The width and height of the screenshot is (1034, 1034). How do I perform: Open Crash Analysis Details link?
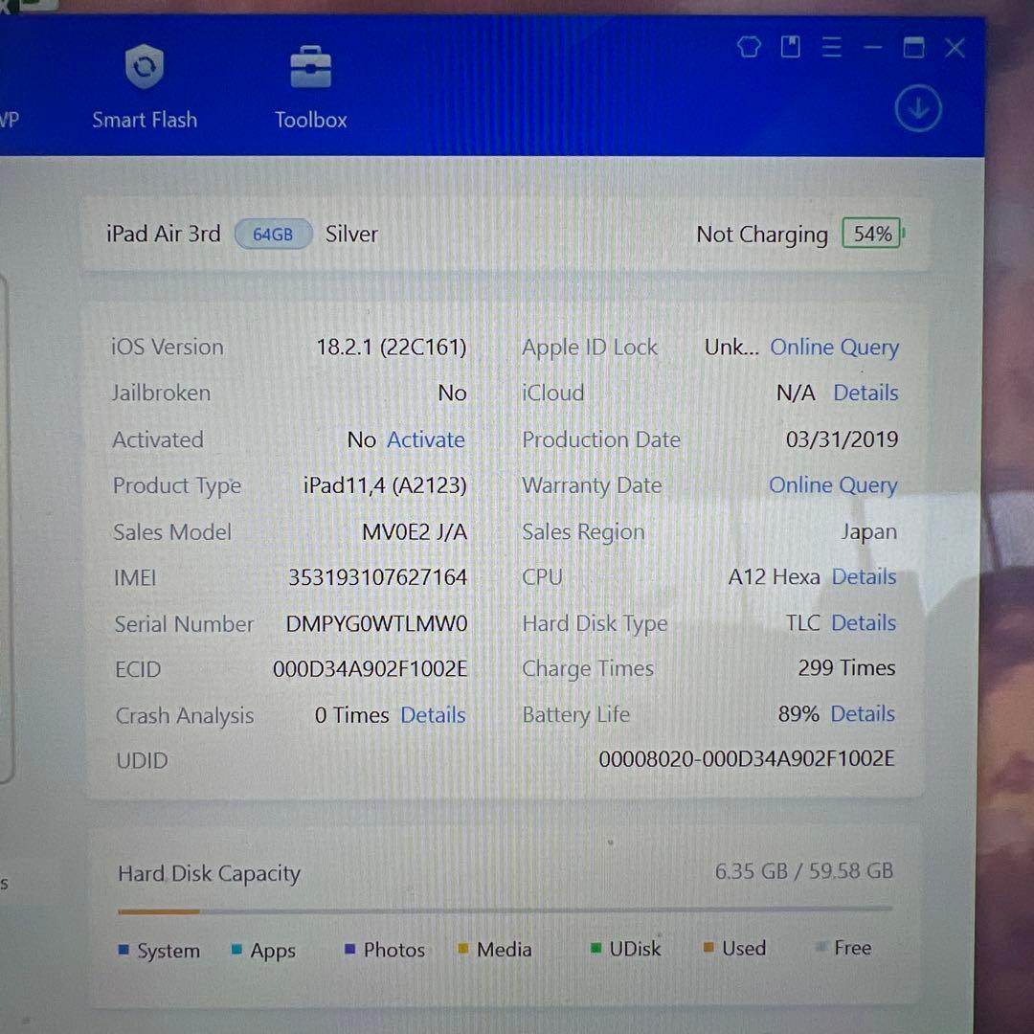pos(433,715)
